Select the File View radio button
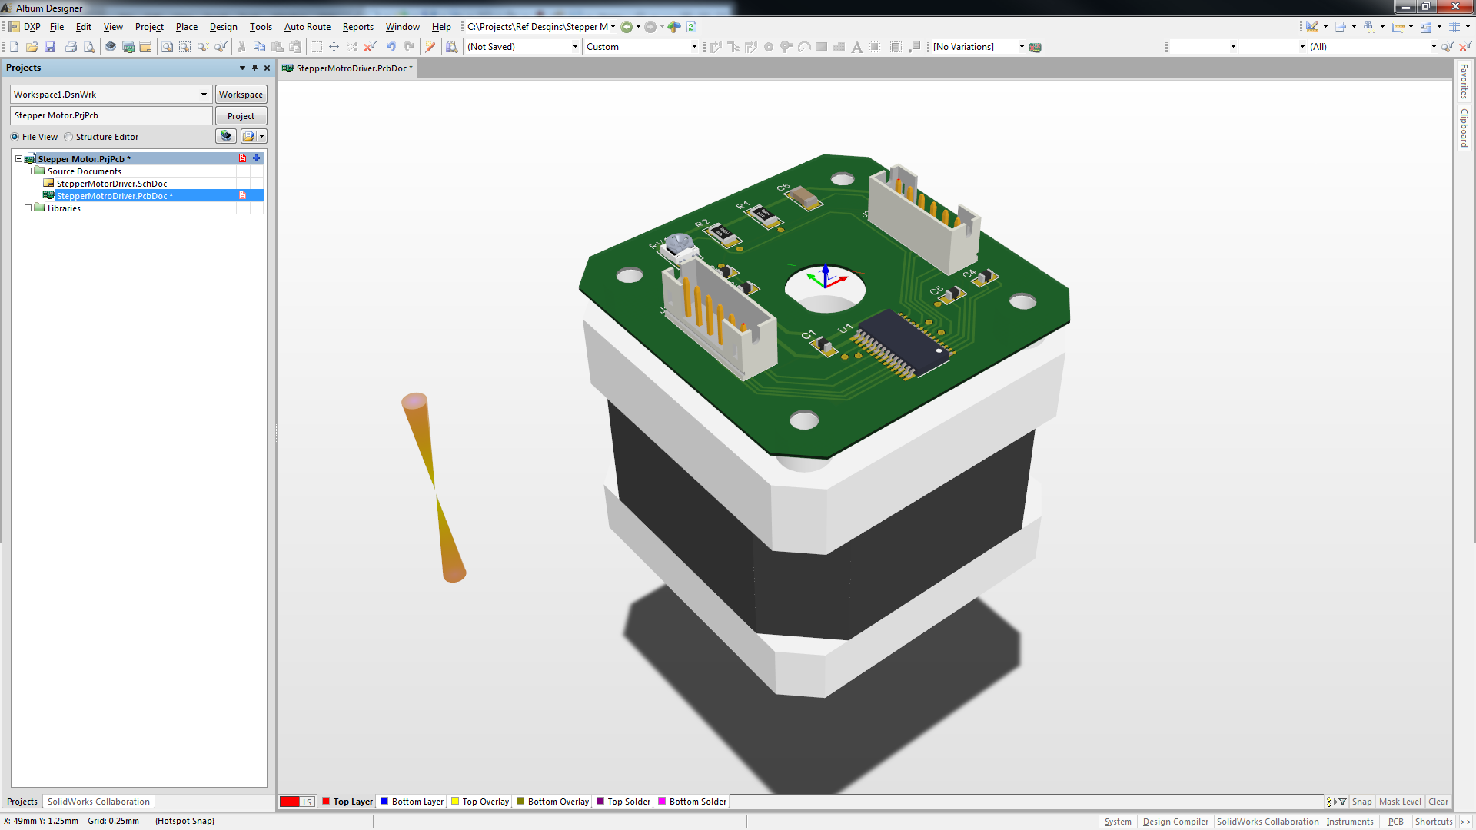The height and width of the screenshot is (830, 1476). (15, 137)
